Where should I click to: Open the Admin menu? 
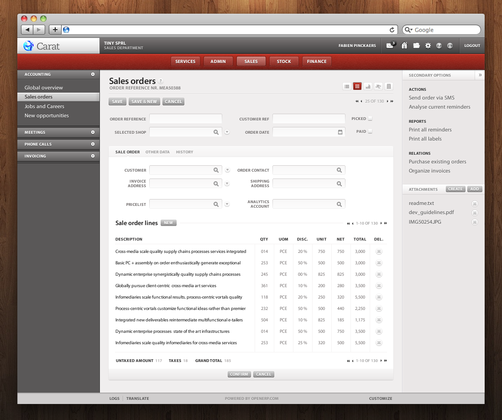point(218,61)
